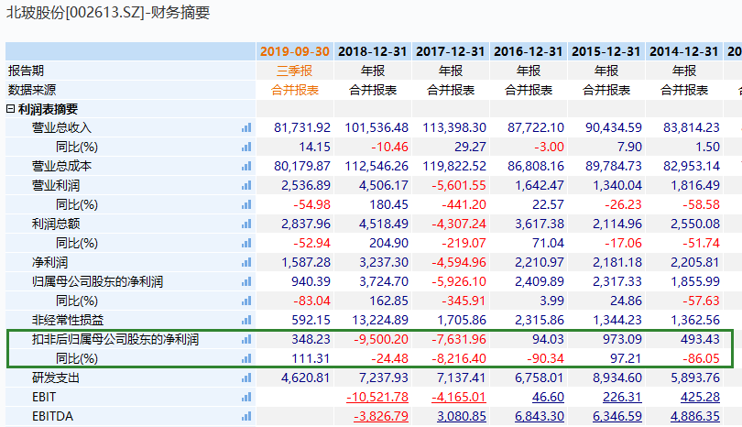
Task: Select 研发支出 value 4,620.81
Action: [x=306, y=378]
